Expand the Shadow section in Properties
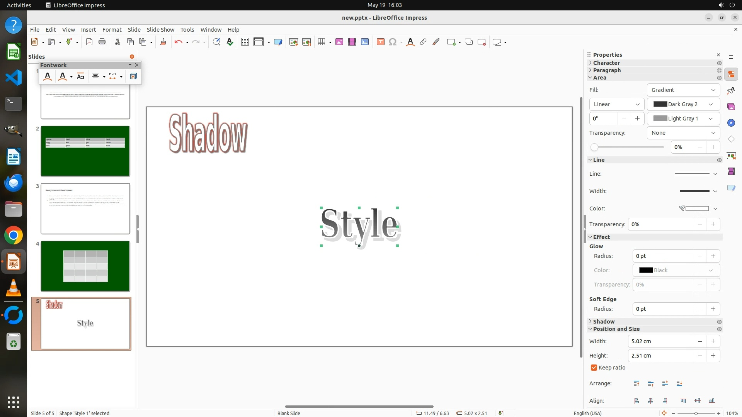The height and width of the screenshot is (417, 742). tap(604, 322)
